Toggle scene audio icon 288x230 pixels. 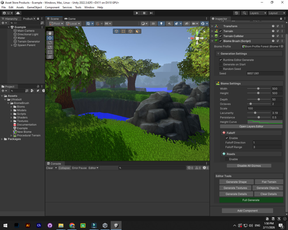click(x=169, y=24)
